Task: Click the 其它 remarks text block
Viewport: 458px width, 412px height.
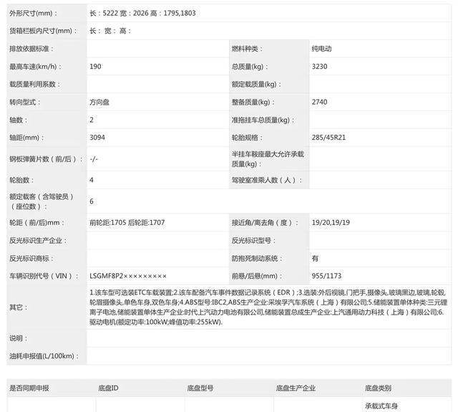Action: pyautogui.click(x=268, y=307)
